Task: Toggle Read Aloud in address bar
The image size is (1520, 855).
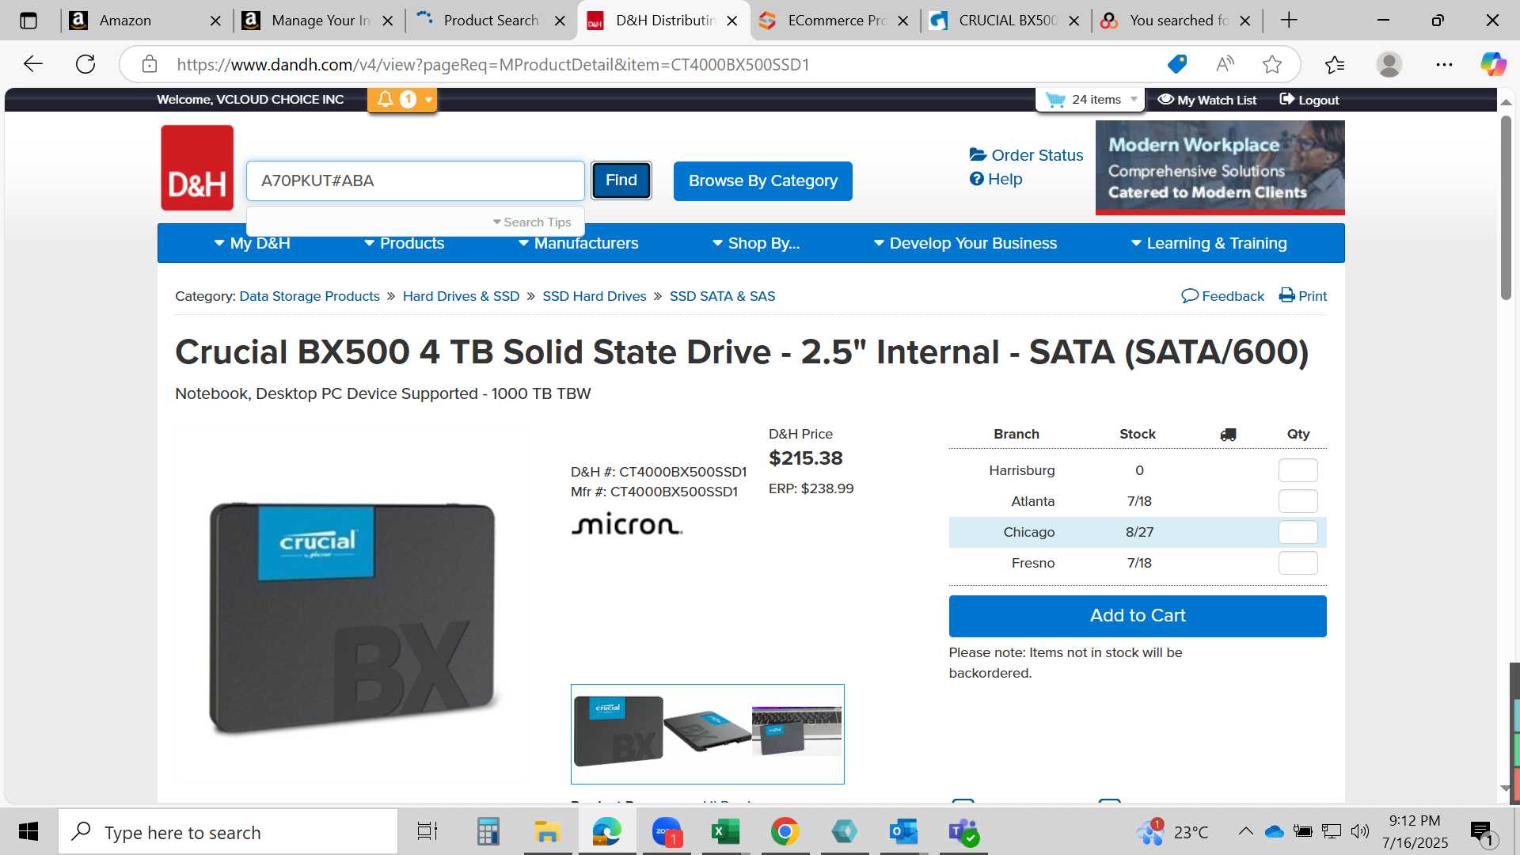Action: 1225,64
